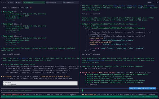Click 'Made 2 scratchpad edits' line
This screenshot has width=159, height=99.
[17, 8]
